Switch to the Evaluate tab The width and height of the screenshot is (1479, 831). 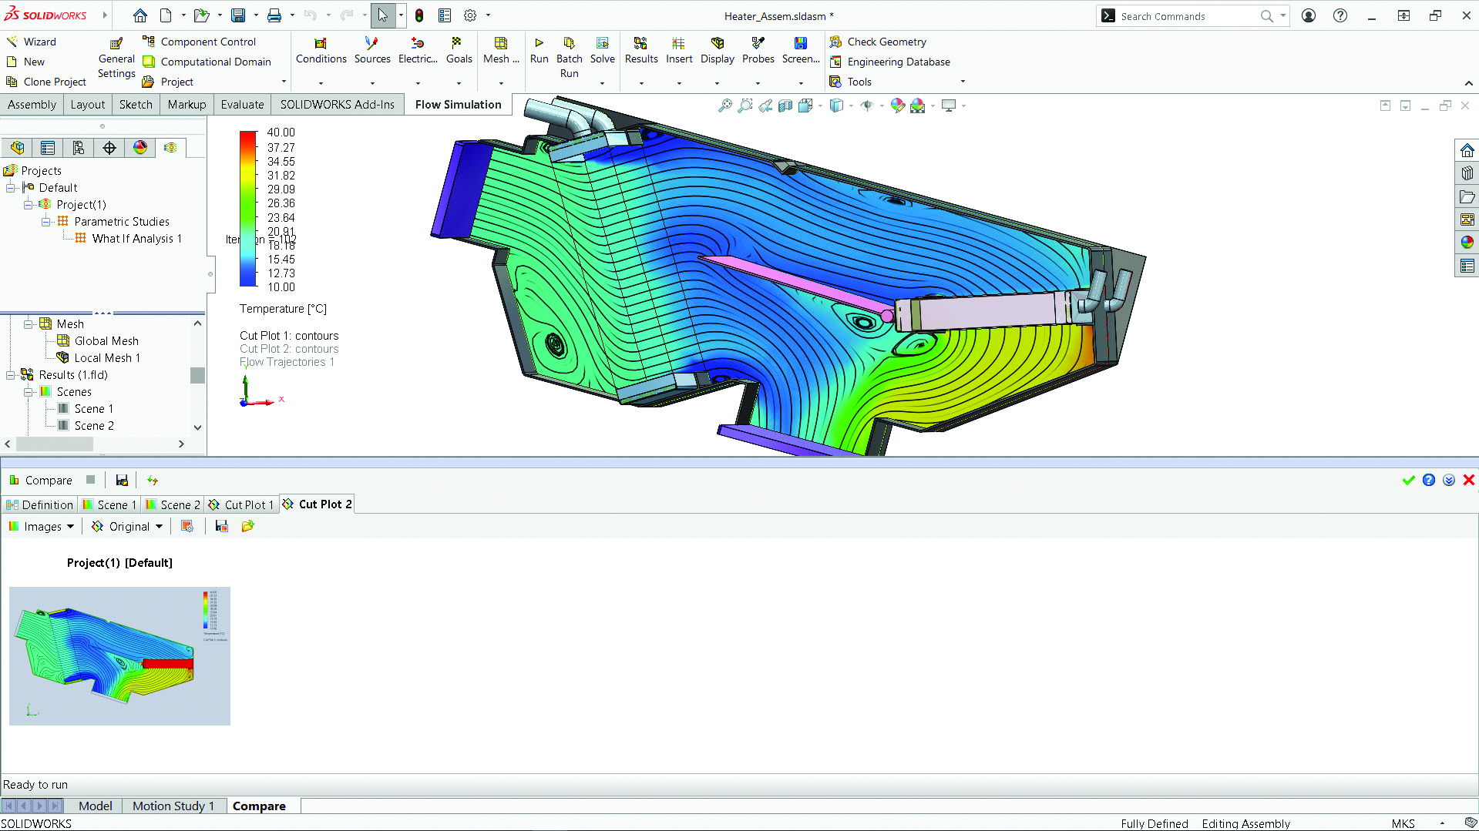pyautogui.click(x=242, y=105)
